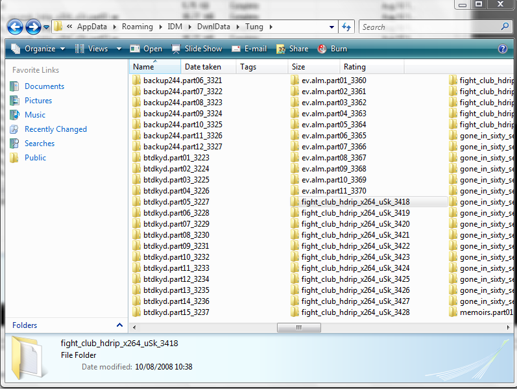The width and height of the screenshot is (517, 389).
Task: Click the search magnifier icon
Action: [x=505, y=27]
